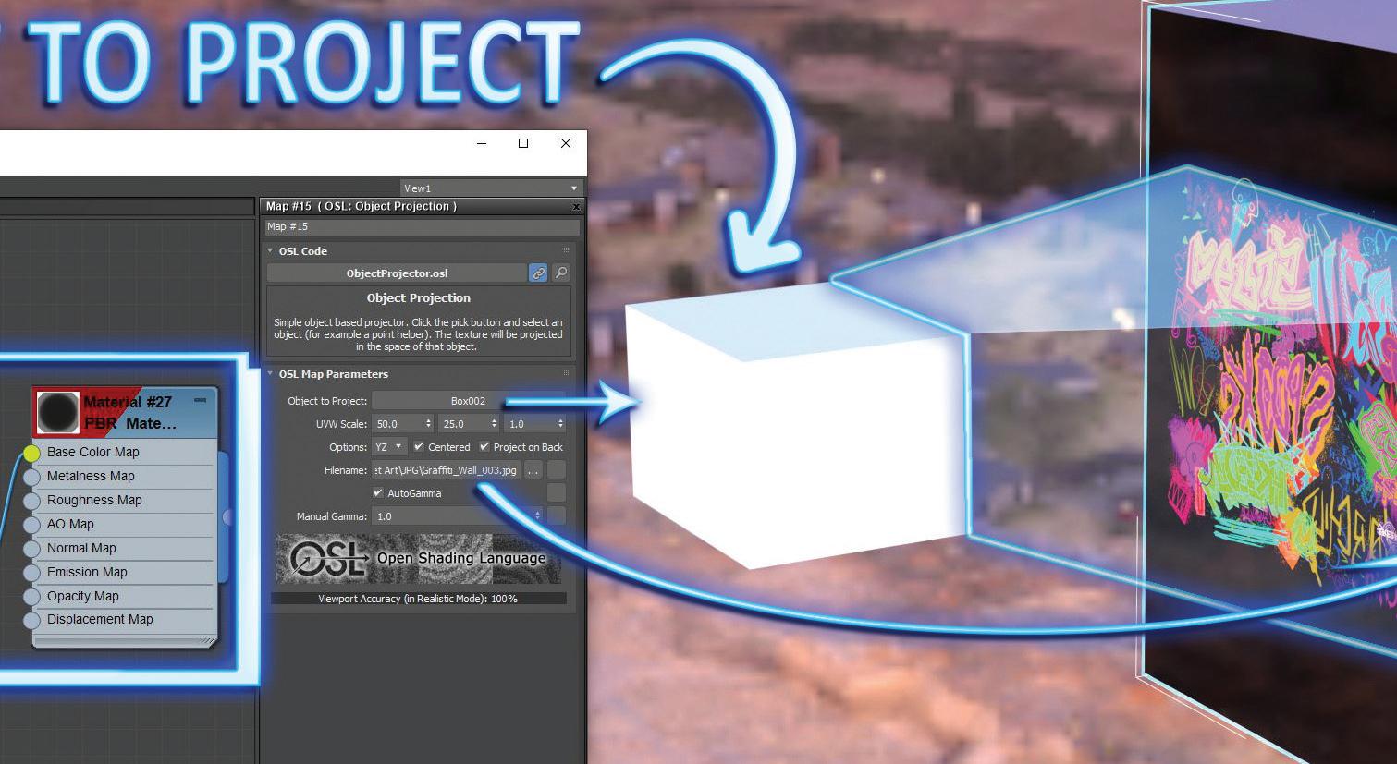Click the Material #27 sphere preview thumbnail
Screen dimensions: 1397x764
point(58,412)
